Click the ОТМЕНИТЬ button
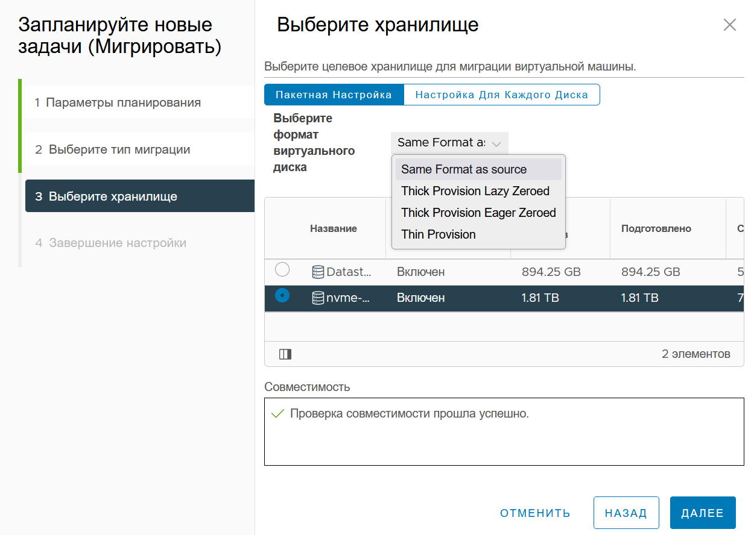The image size is (754, 535). pyautogui.click(x=535, y=513)
